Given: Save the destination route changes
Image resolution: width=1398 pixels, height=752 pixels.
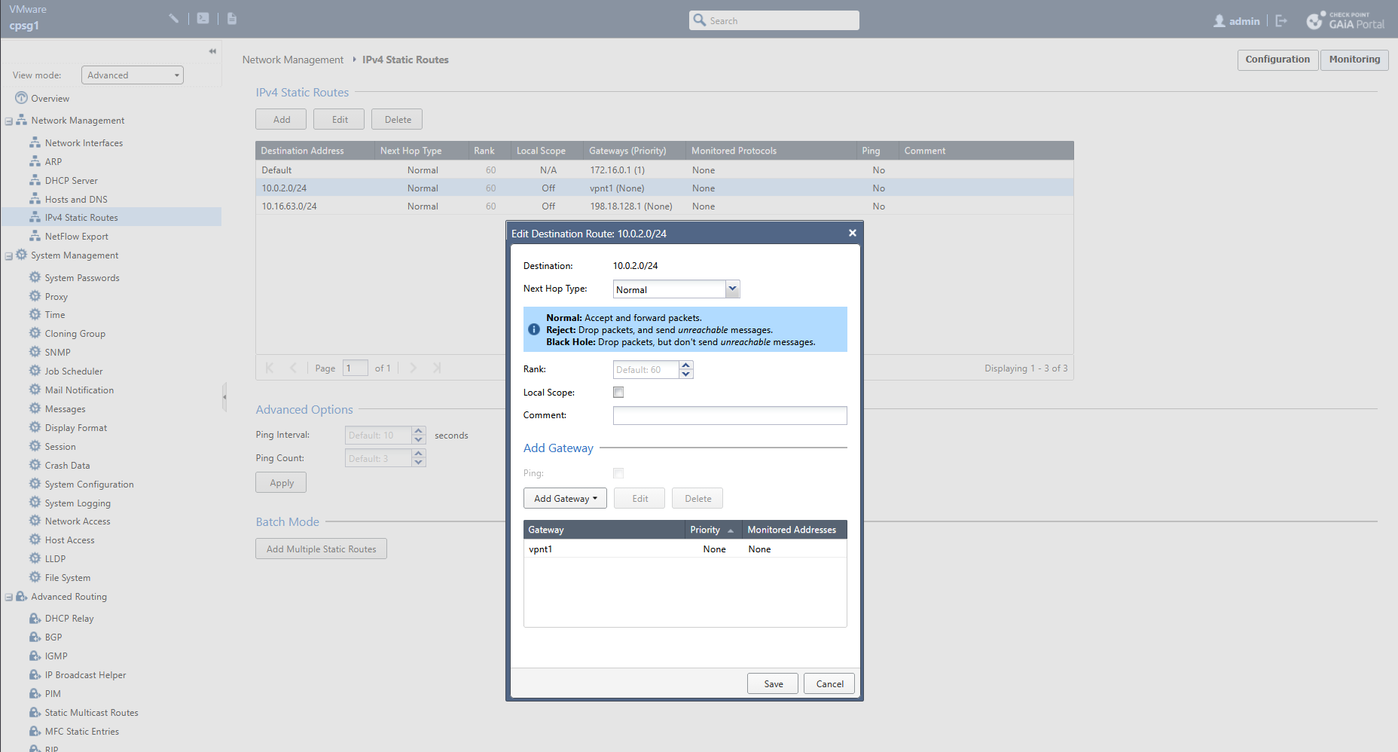Looking at the screenshot, I should click(x=773, y=684).
